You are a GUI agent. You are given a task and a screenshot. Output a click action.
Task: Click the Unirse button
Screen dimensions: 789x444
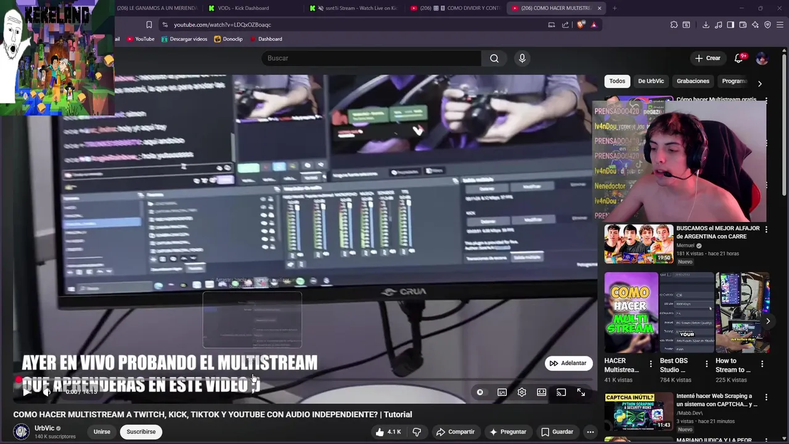coord(102,432)
